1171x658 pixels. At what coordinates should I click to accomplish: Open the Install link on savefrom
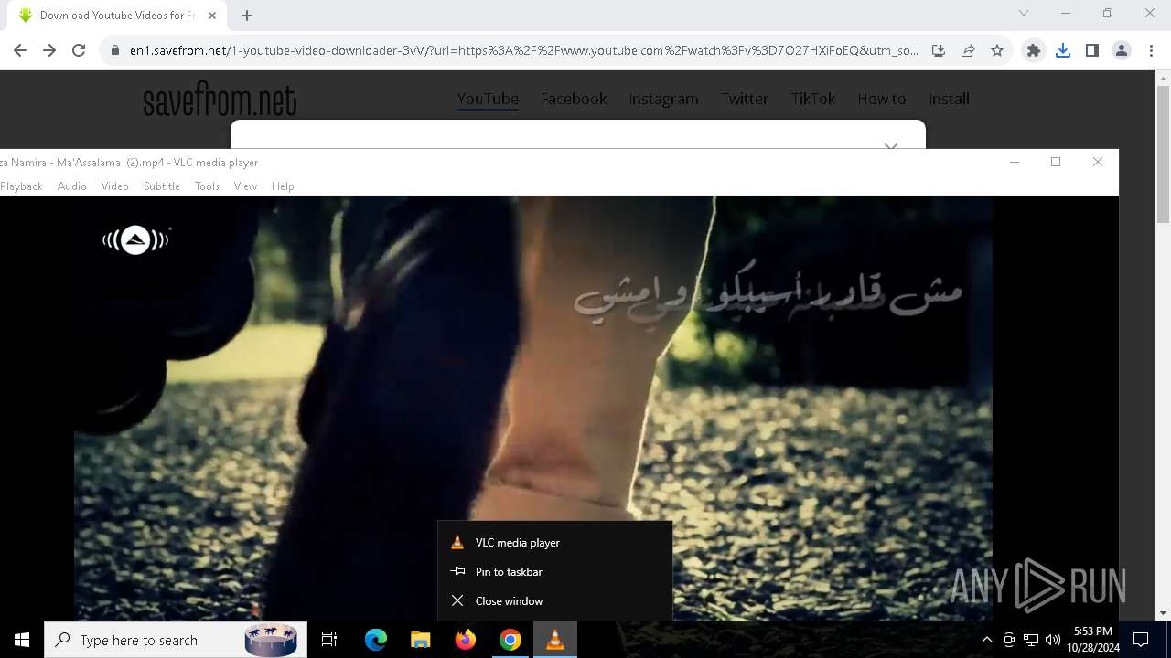[949, 99]
